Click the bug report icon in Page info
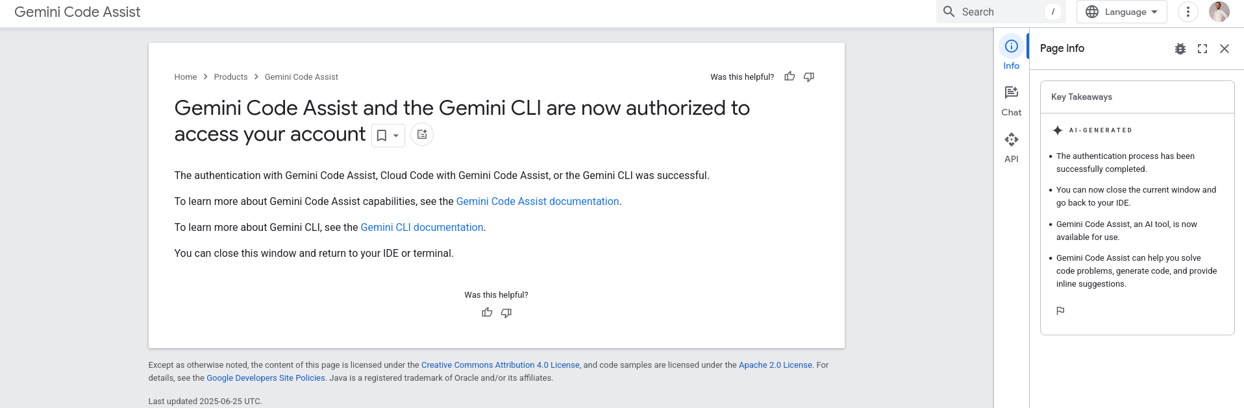Screen dimensions: 1244x408 coord(1180,49)
